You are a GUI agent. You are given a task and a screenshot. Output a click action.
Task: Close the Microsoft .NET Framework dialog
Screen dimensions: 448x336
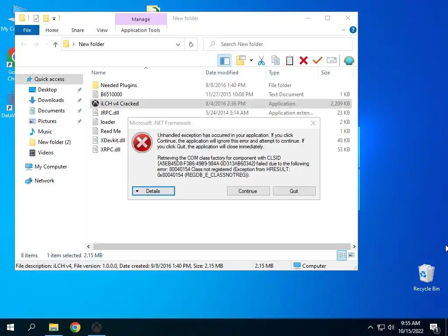pos(313,123)
